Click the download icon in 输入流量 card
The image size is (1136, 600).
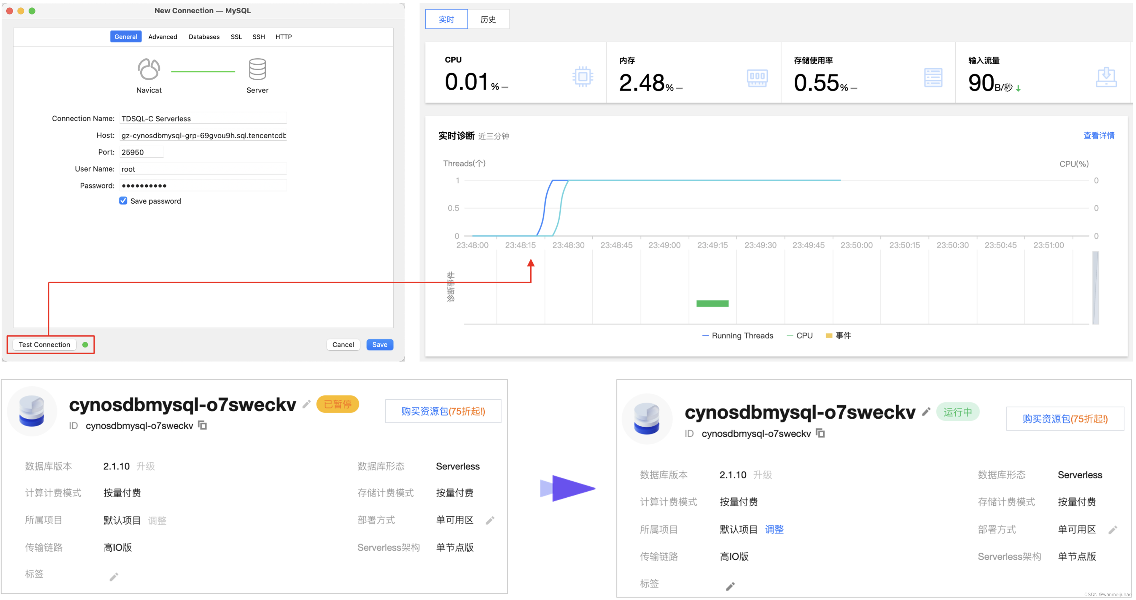tap(1106, 77)
